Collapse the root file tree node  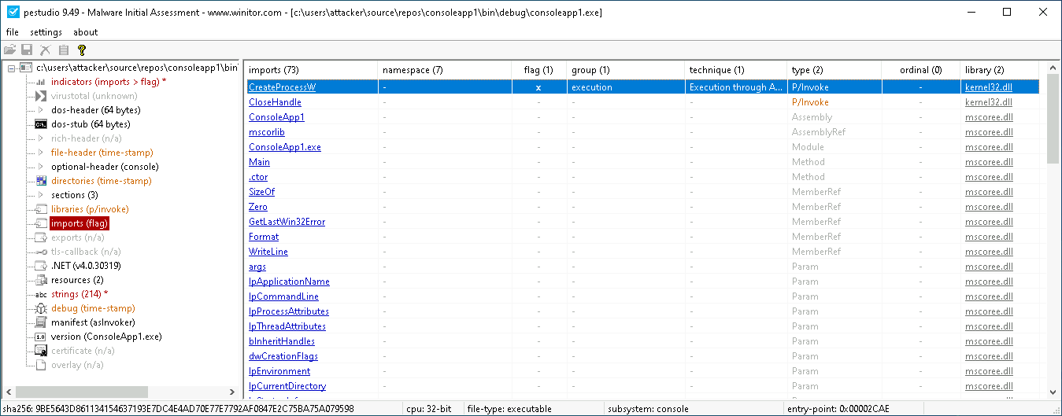tap(12, 68)
